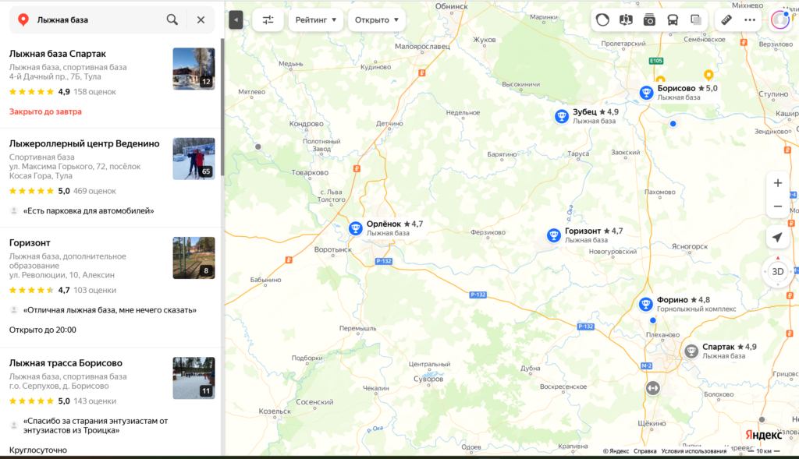Open photos thumbnail of Лыжероллерный центр Веденино
This screenshot has width=799, height=459.
[194, 158]
